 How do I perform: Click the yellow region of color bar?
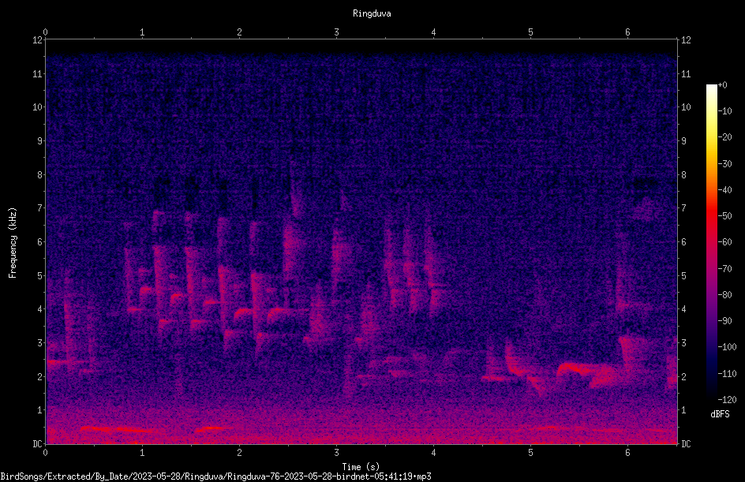coord(712,143)
